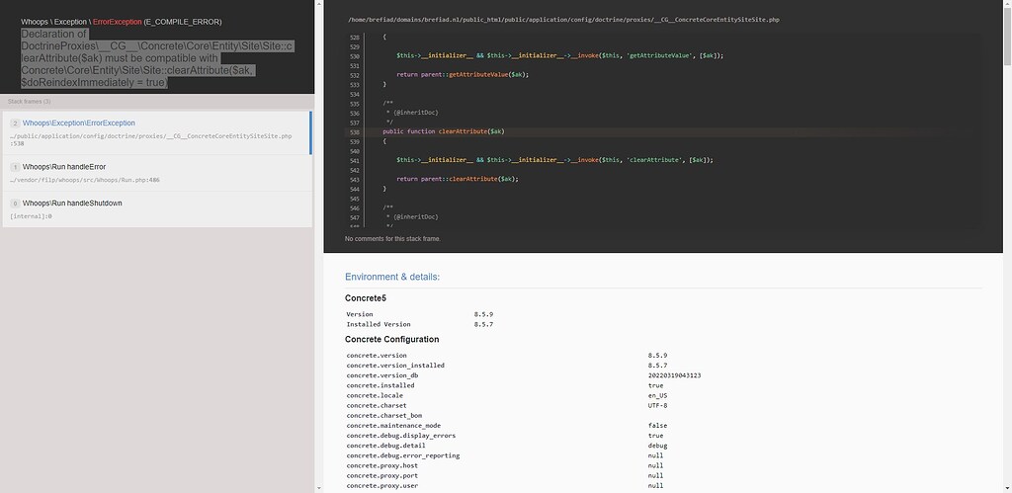The image size is (1012, 493).
Task: Click the concrete.version_db value
Action: [674, 375]
